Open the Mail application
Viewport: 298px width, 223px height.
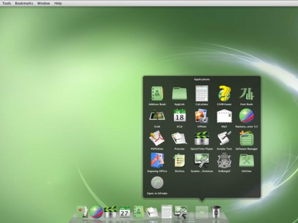click(224, 116)
